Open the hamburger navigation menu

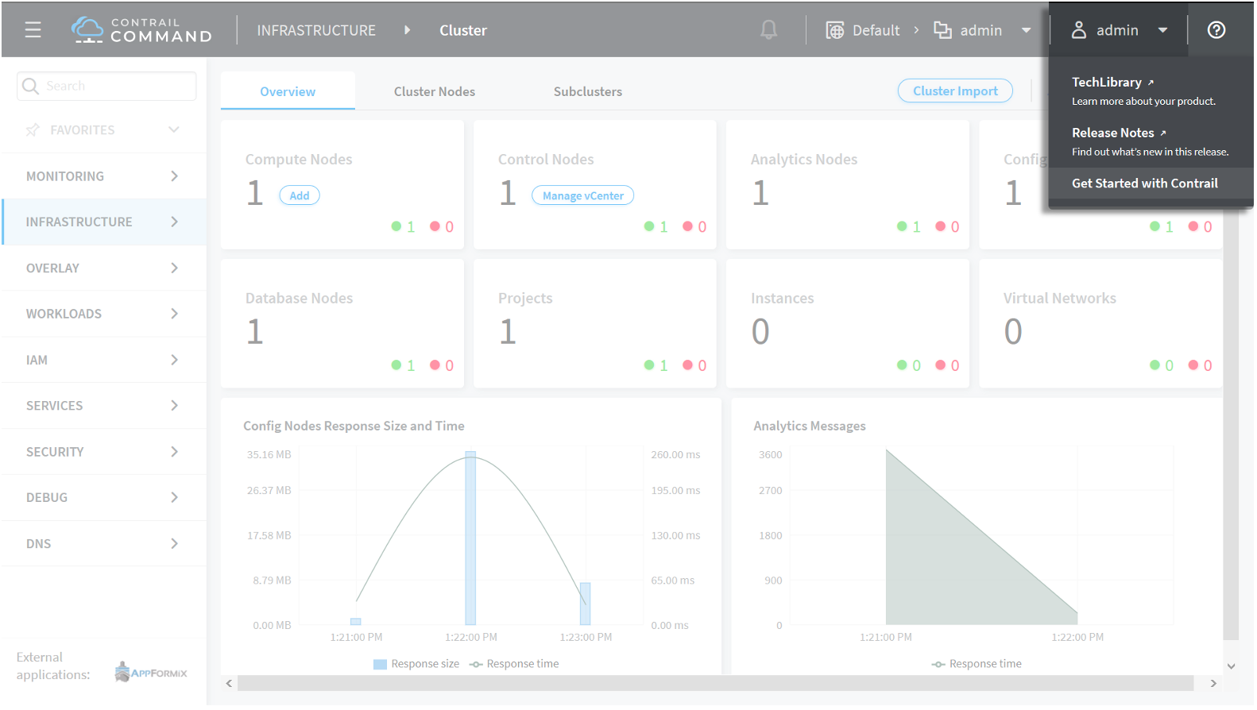click(33, 30)
